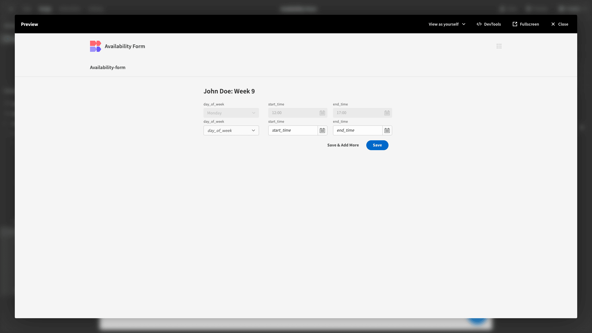This screenshot has height=333, width=592.
Task: Click the Save button
Action: (x=377, y=145)
